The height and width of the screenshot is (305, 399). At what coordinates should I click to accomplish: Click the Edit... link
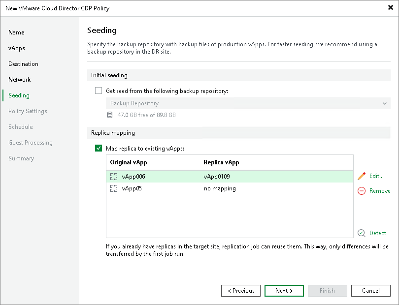(376, 176)
